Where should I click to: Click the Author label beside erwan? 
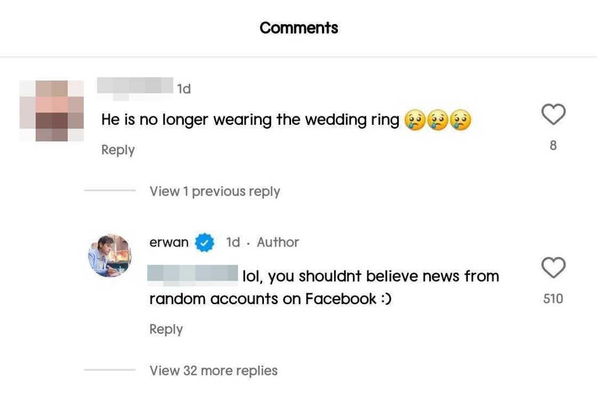[278, 242]
